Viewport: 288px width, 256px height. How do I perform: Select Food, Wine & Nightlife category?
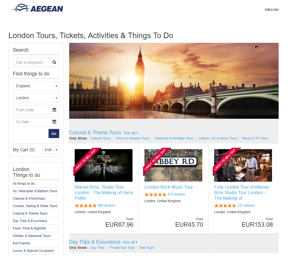(29, 228)
